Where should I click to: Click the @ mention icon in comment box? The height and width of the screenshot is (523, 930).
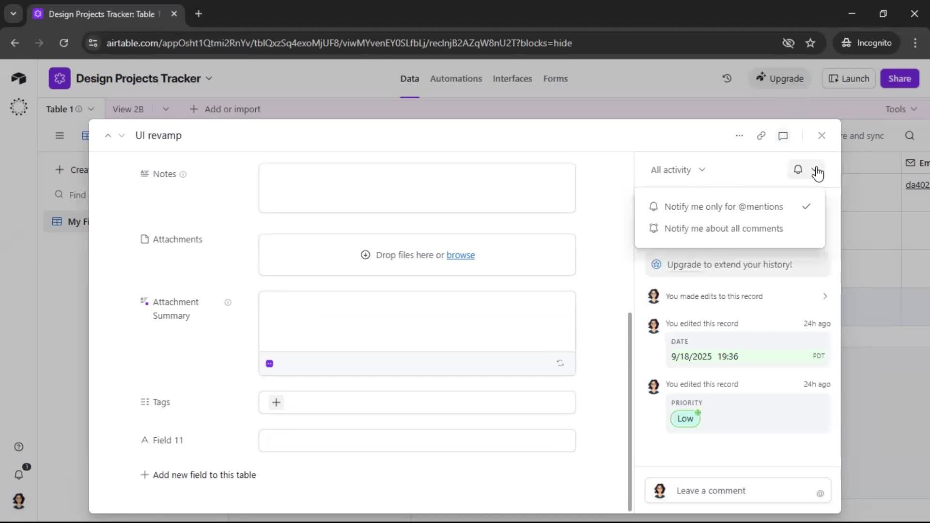(x=820, y=493)
